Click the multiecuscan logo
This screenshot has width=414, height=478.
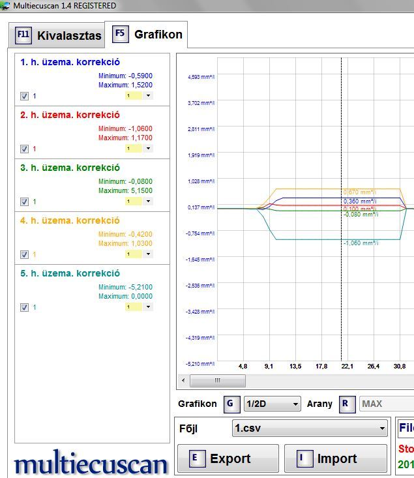91,463
